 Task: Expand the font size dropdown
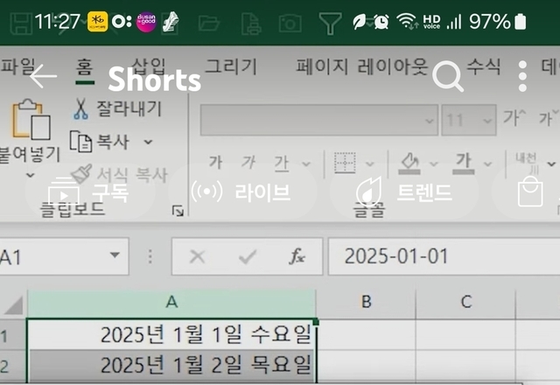[484, 120]
